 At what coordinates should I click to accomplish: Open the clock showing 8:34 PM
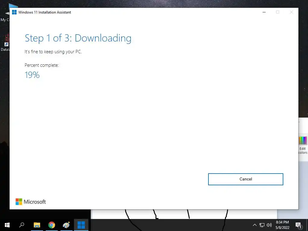click(282, 225)
